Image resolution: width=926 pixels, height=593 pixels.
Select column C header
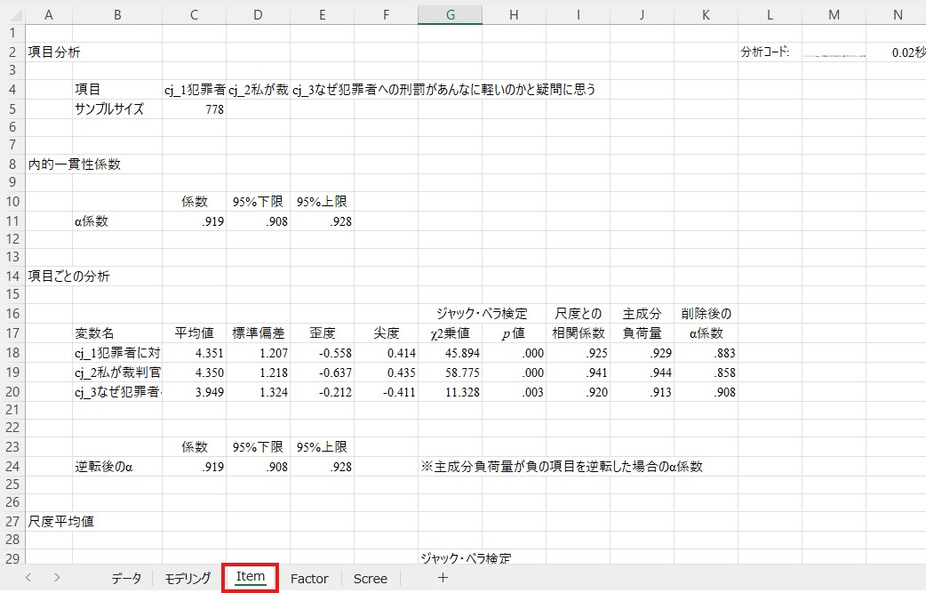pyautogui.click(x=194, y=15)
